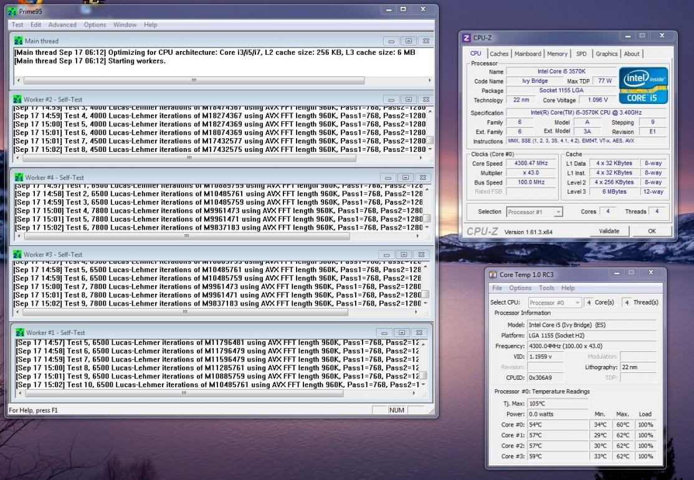Click the Tj. Max value 105°C
Viewport: 694px width, 480px height.
(x=558, y=403)
